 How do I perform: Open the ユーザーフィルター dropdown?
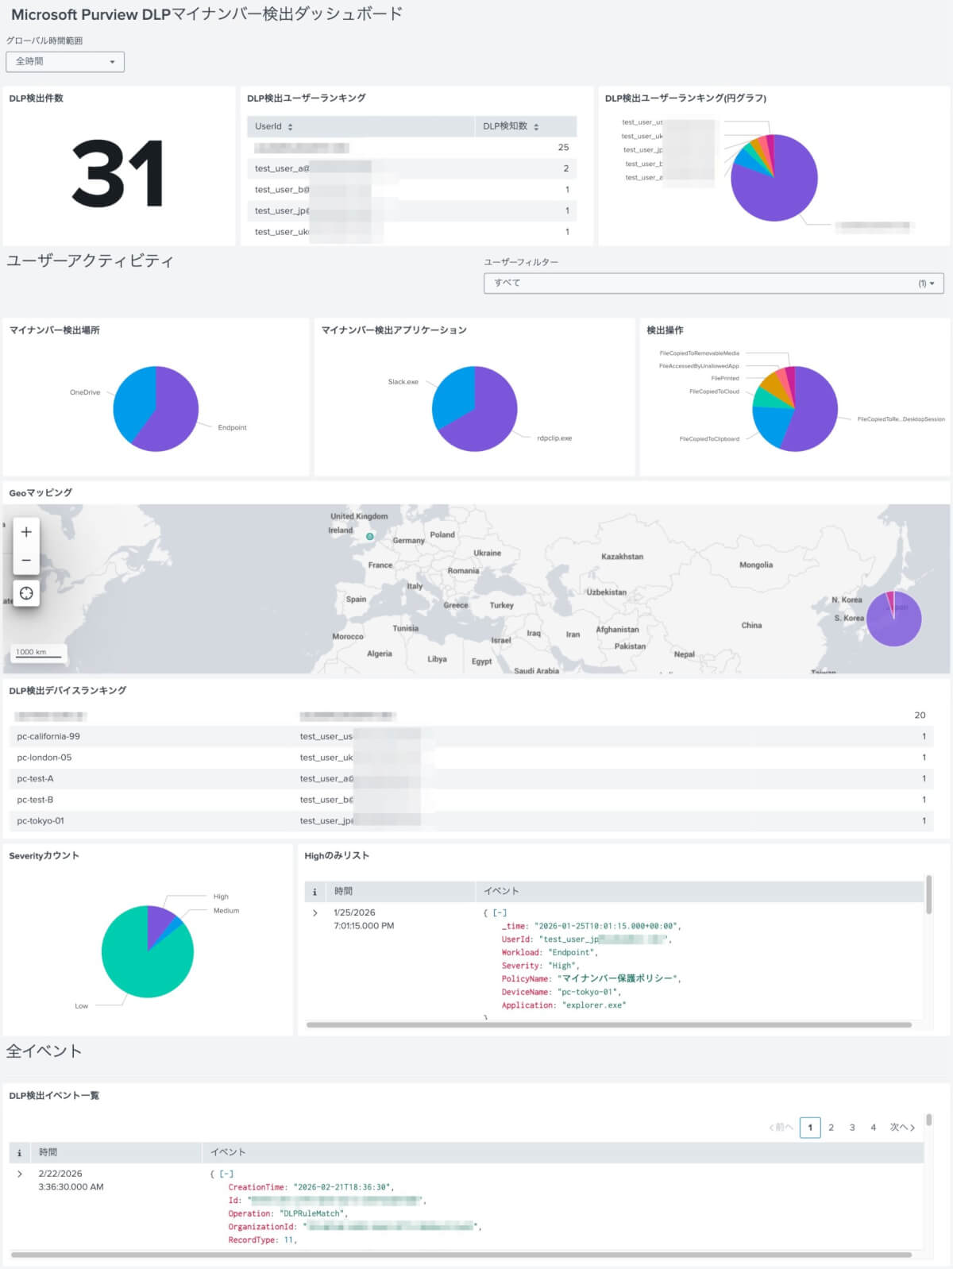tap(713, 283)
